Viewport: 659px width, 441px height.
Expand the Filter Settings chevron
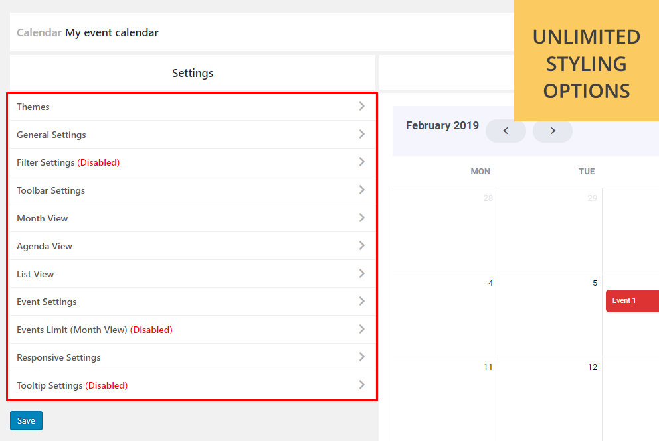(361, 162)
